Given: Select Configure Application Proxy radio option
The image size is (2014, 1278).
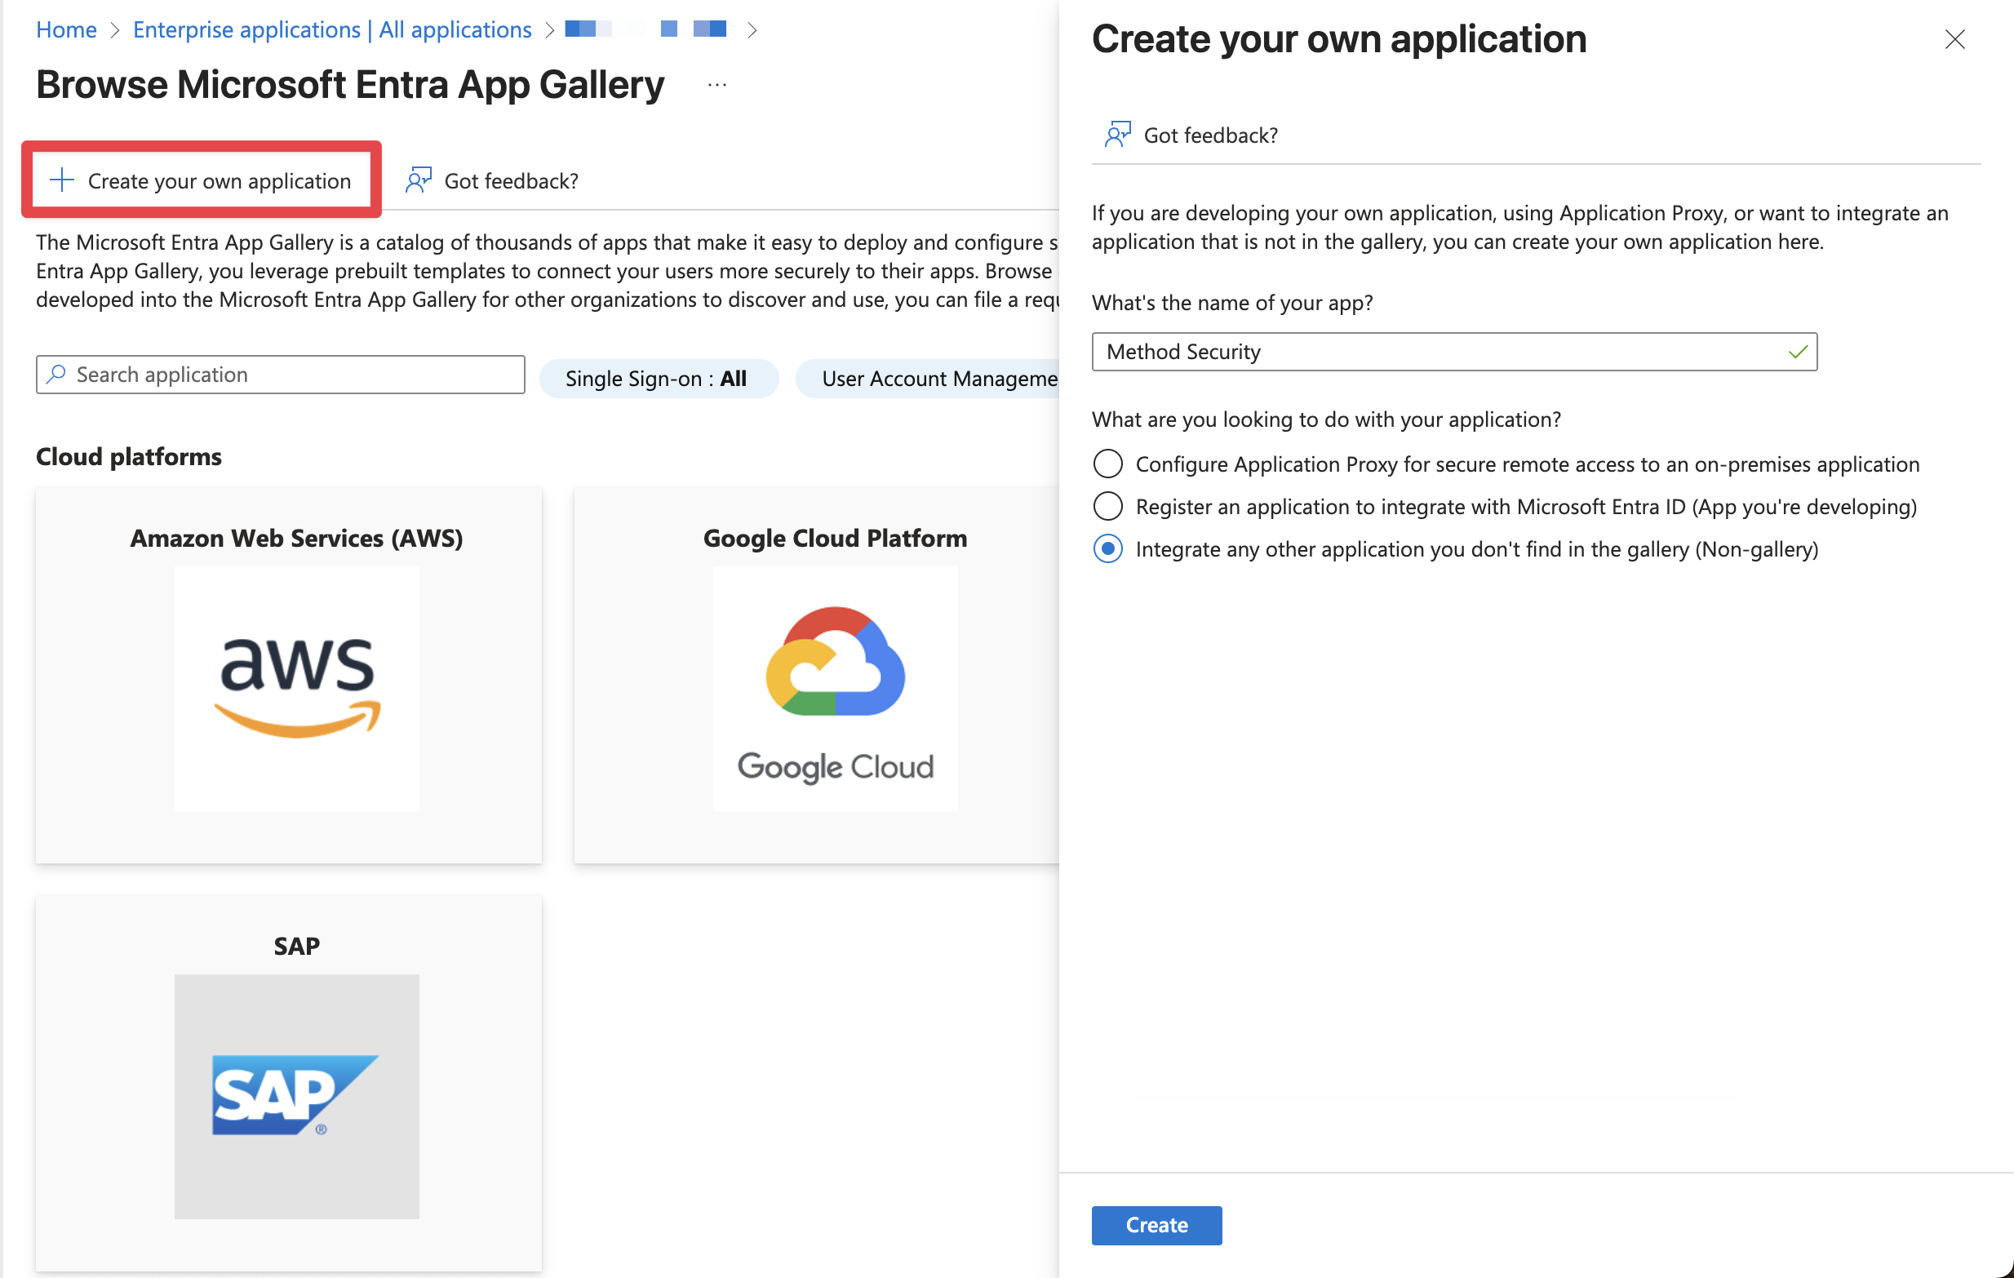Looking at the screenshot, I should coord(1108,464).
